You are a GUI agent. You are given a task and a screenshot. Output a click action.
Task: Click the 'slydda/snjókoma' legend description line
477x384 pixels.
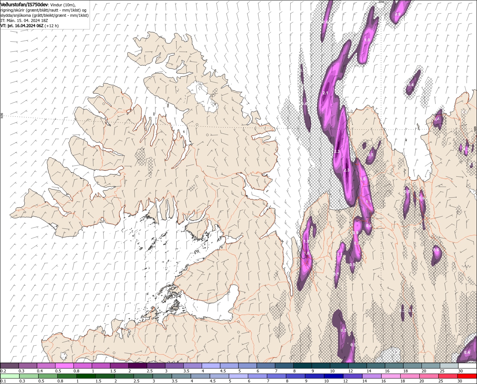44,15
